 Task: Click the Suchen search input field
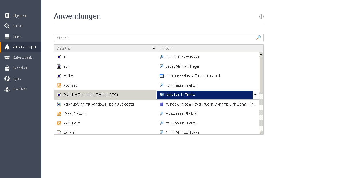coord(155,38)
